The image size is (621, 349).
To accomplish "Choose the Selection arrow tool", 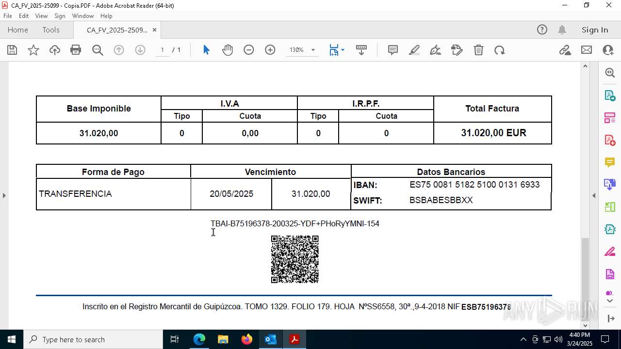I will [x=206, y=50].
